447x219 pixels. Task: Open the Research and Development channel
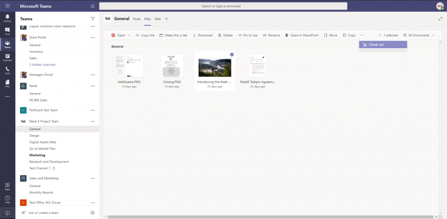coord(49,162)
